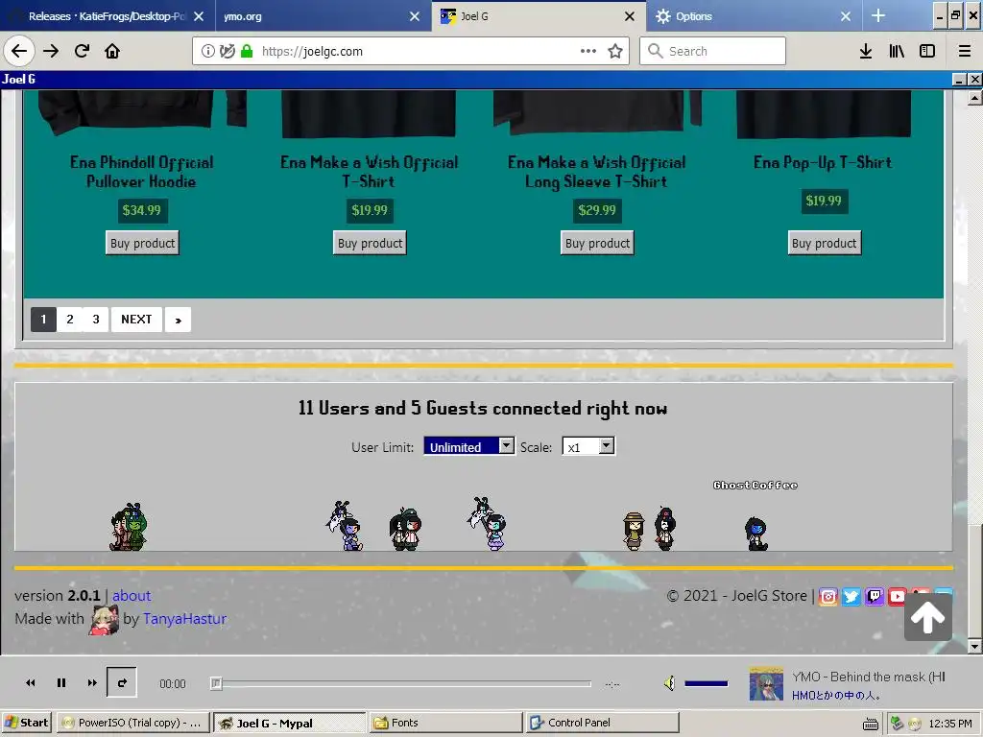This screenshot has width=983, height=737.
Task: Click the TanyaHastur avatar image
Action: click(x=104, y=620)
